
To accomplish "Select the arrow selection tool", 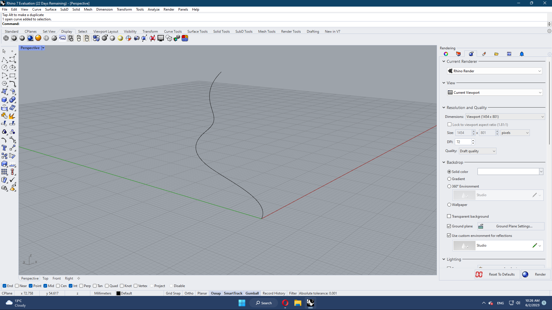I will (4, 51).
